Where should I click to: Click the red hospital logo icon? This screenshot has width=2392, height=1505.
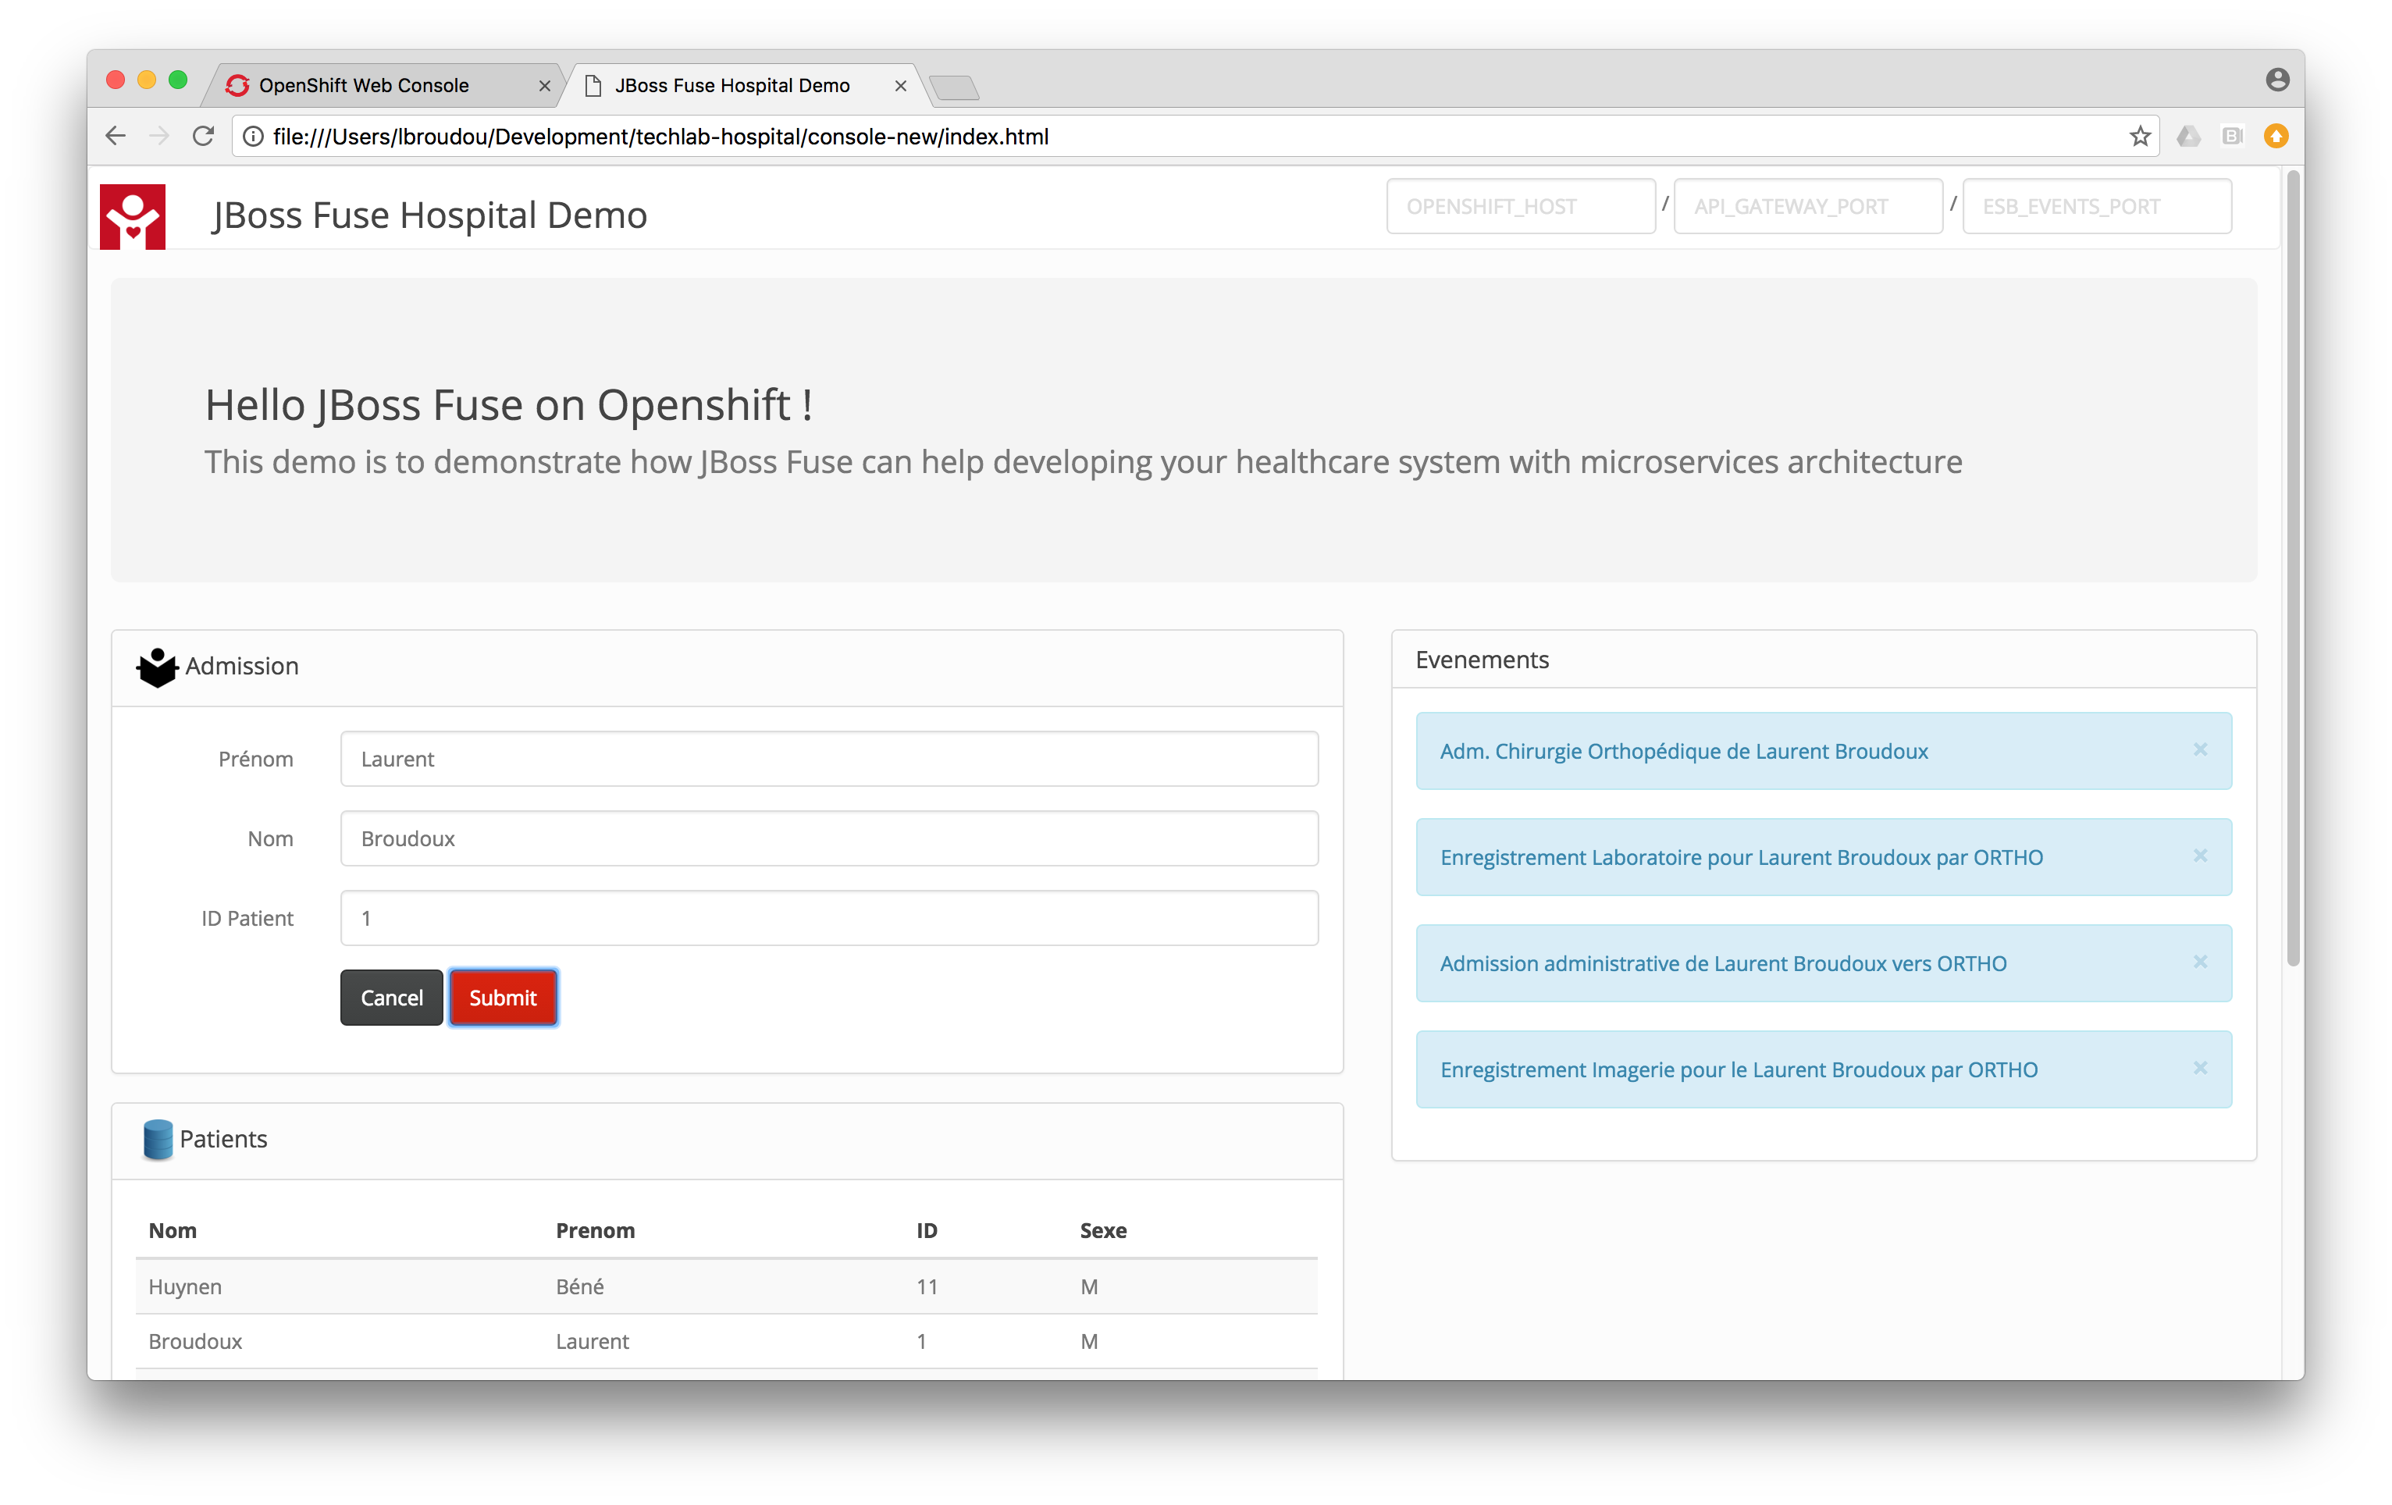pyautogui.click(x=132, y=216)
